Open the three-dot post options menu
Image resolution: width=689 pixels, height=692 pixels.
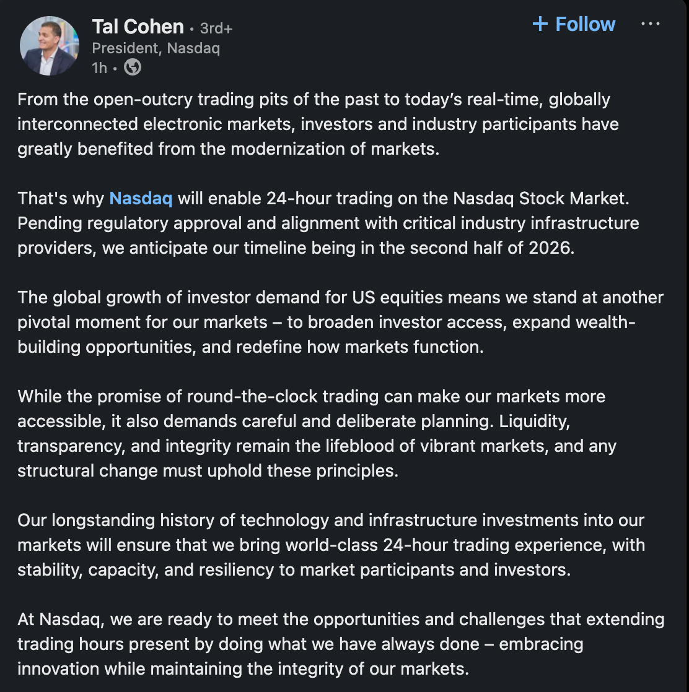(x=650, y=24)
